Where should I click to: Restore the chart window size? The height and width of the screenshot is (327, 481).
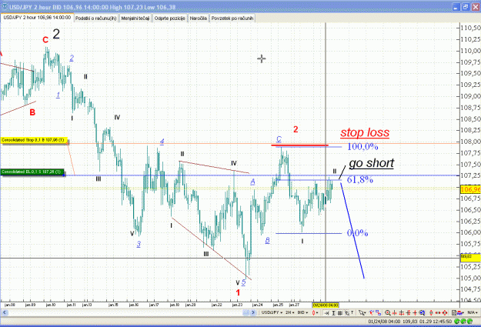pos(466,7)
